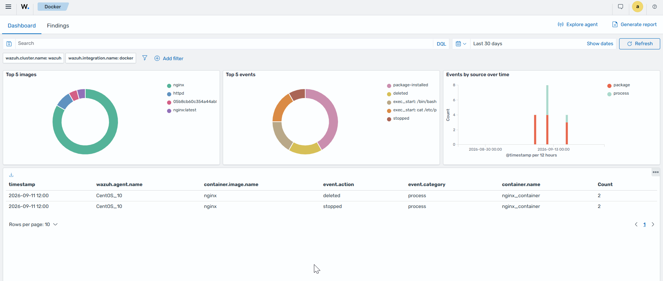
Task: Select page 1 of table
Action: pyautogui.click(x=645, y=224)
